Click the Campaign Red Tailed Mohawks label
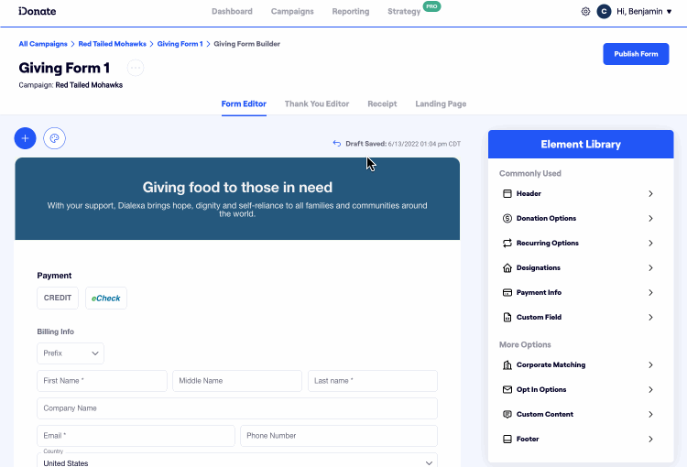Screen dimensions: 687x467 click(x=71, y=85)
